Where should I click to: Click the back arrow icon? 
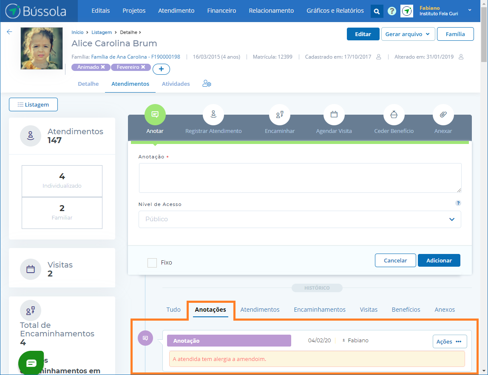pos(9,32)
